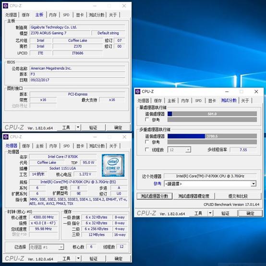266x266 pixels.
Task: Switch to 主板 tab in benchmark window
Action: [x=171, y=101]
